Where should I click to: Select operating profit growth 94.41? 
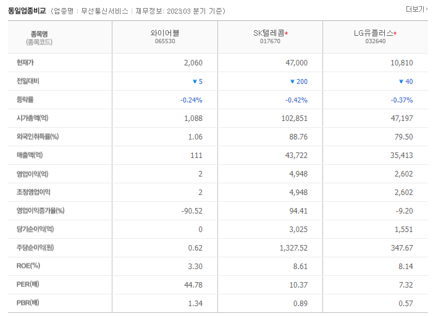tap(298, 211)
